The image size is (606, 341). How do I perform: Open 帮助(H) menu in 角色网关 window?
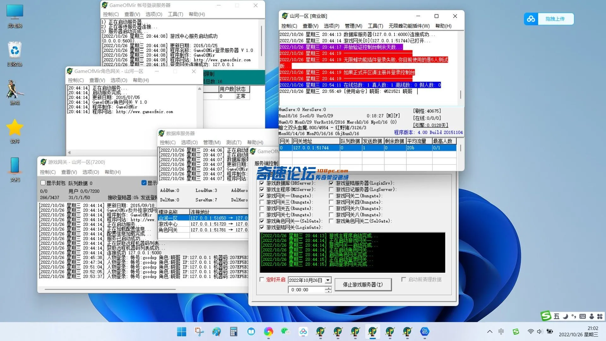click(141, 80)
